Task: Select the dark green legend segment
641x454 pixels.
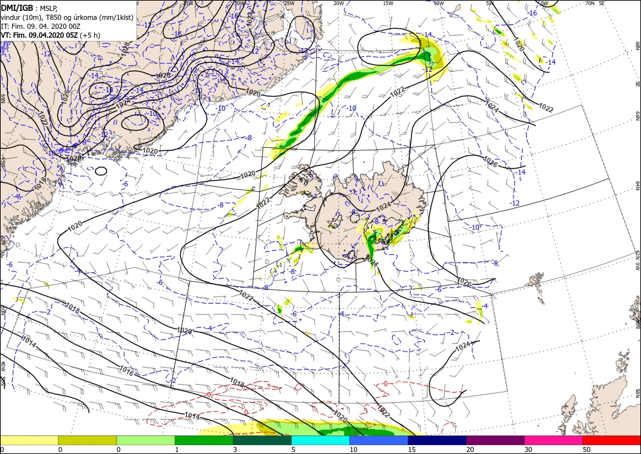Action: coord(262,440)
